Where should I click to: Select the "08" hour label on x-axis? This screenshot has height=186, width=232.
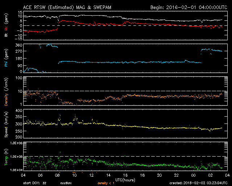(x=57, y=175)
